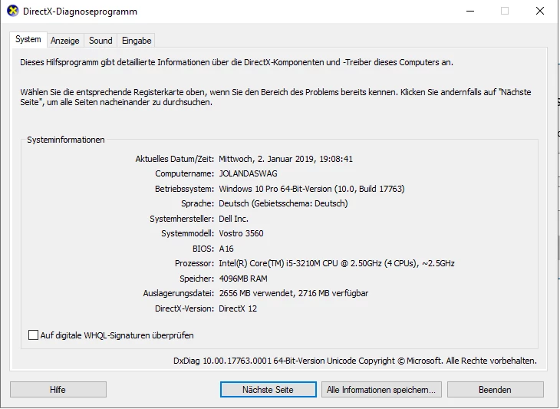Open the Sound tab
560x409 pixels.
pos(100,41)
